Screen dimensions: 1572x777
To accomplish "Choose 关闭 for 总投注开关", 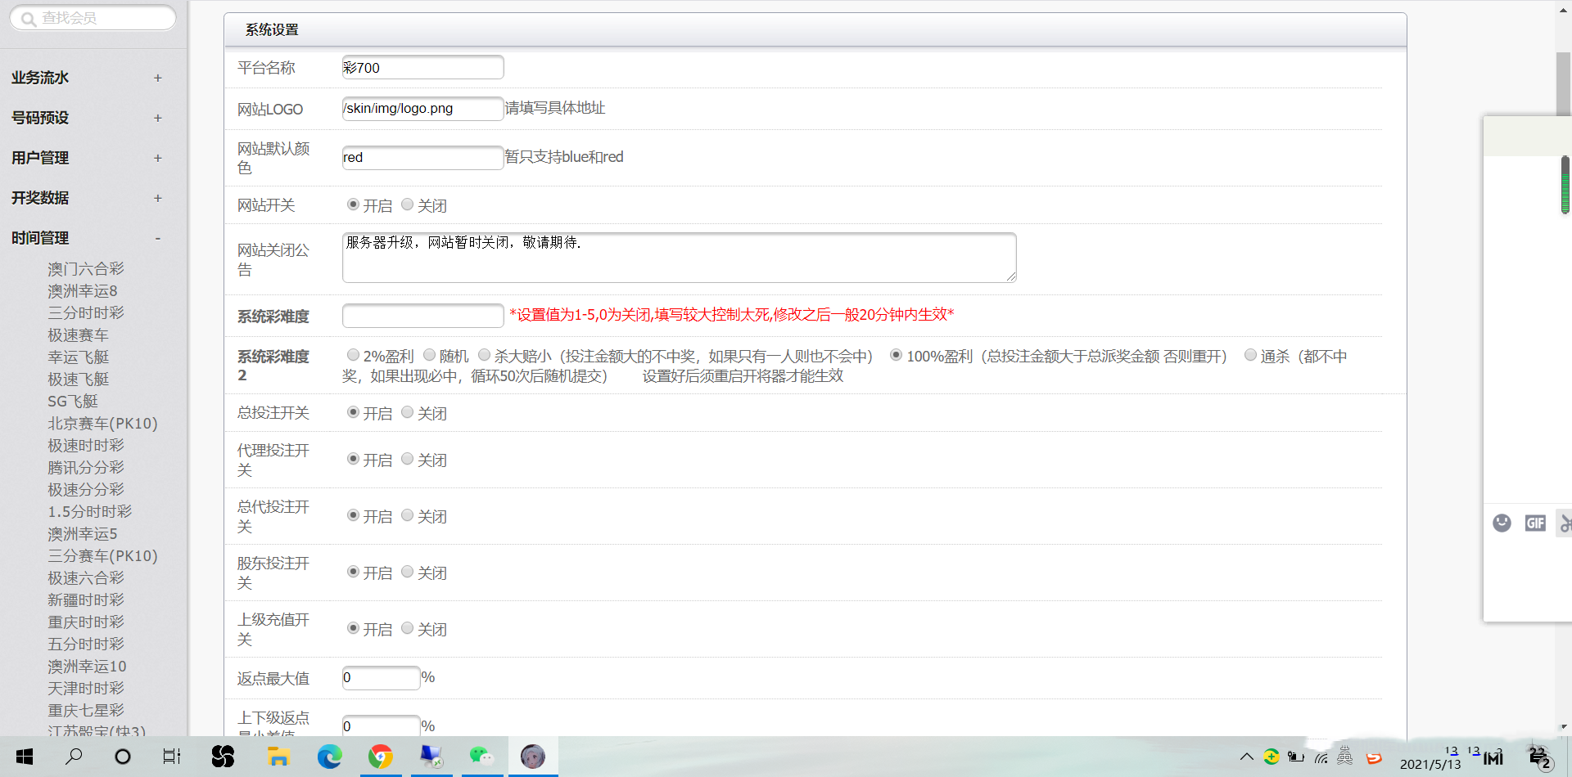I will click(407, 412).
